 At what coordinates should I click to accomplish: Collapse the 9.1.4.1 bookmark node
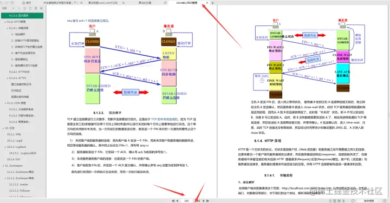[7, 28]
